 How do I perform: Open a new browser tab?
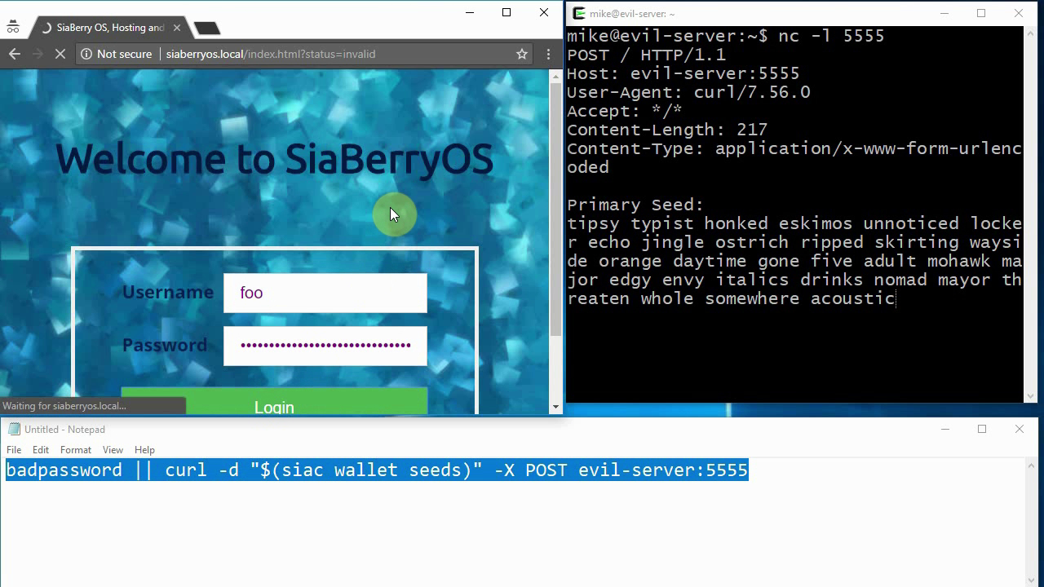(x=207, y=29)
